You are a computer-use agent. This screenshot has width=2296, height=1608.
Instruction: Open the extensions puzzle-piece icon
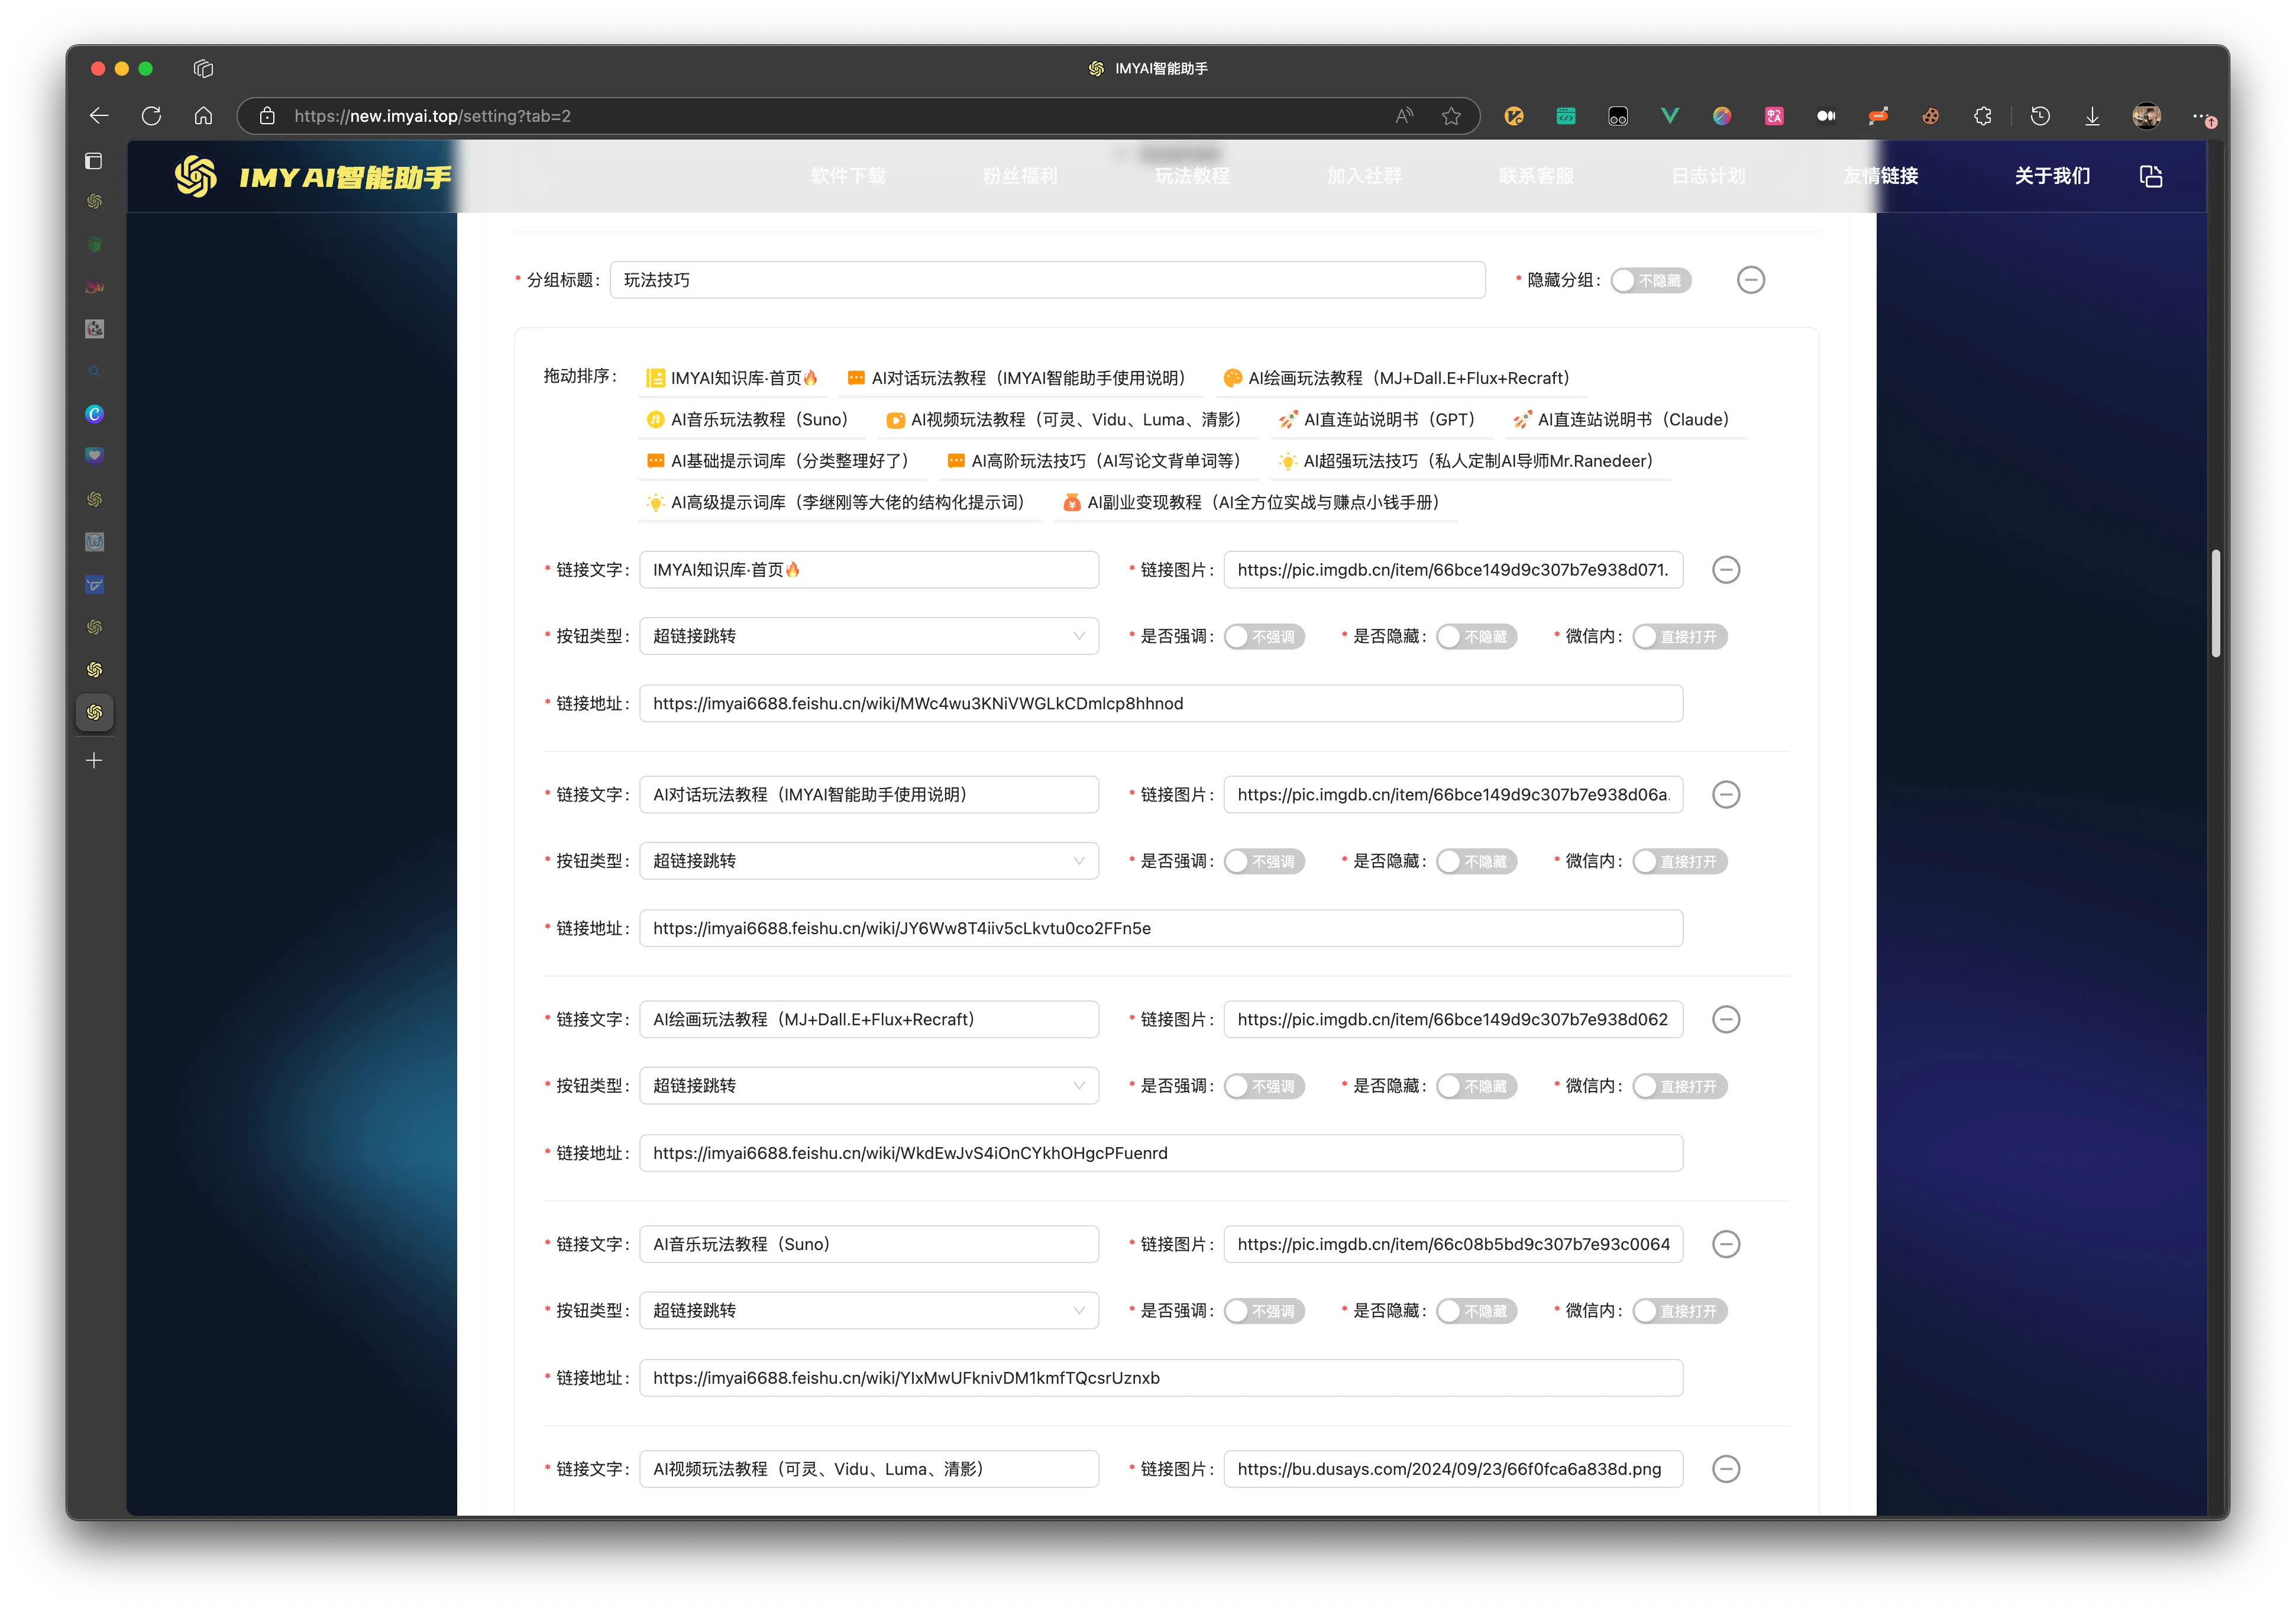(1983, 116)
